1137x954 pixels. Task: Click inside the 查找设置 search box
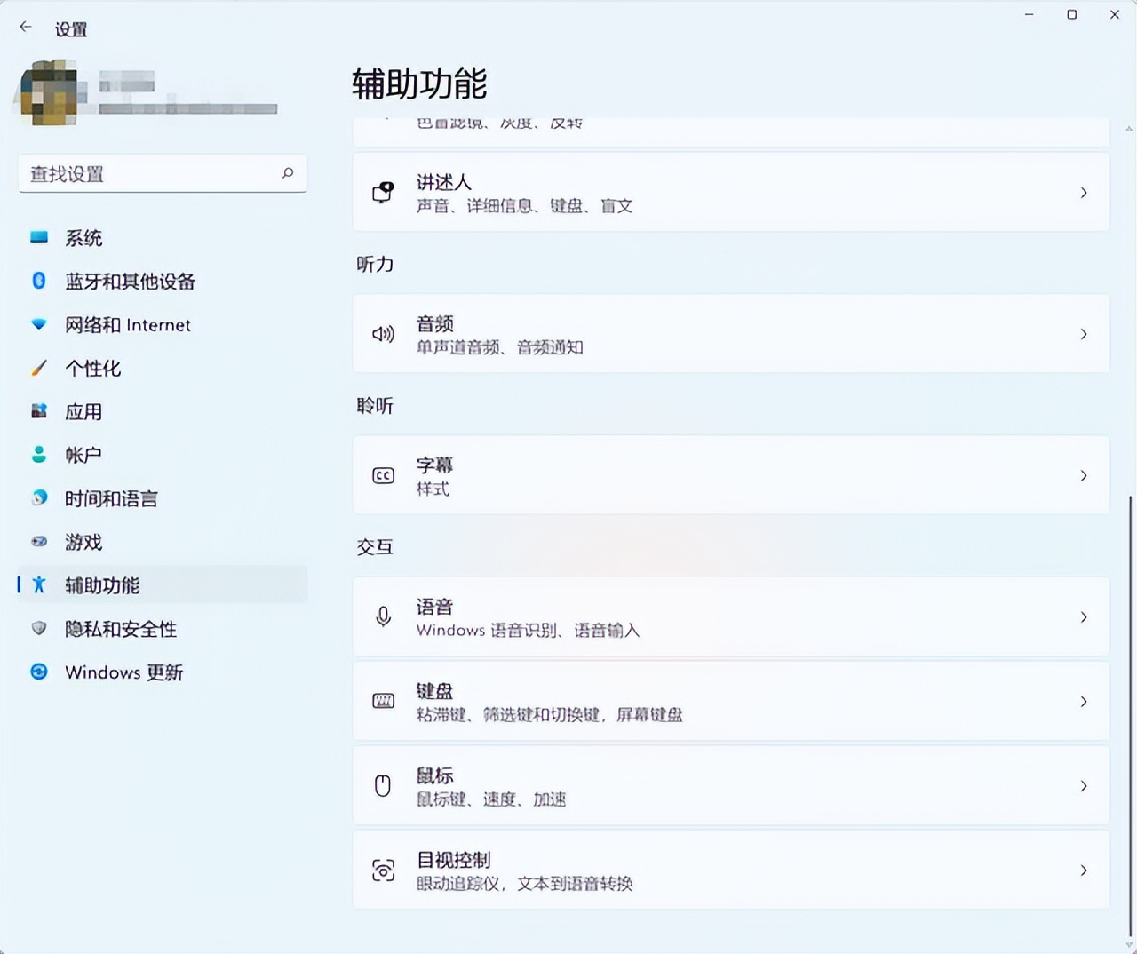pyautogui.click(x=163, y=174)
